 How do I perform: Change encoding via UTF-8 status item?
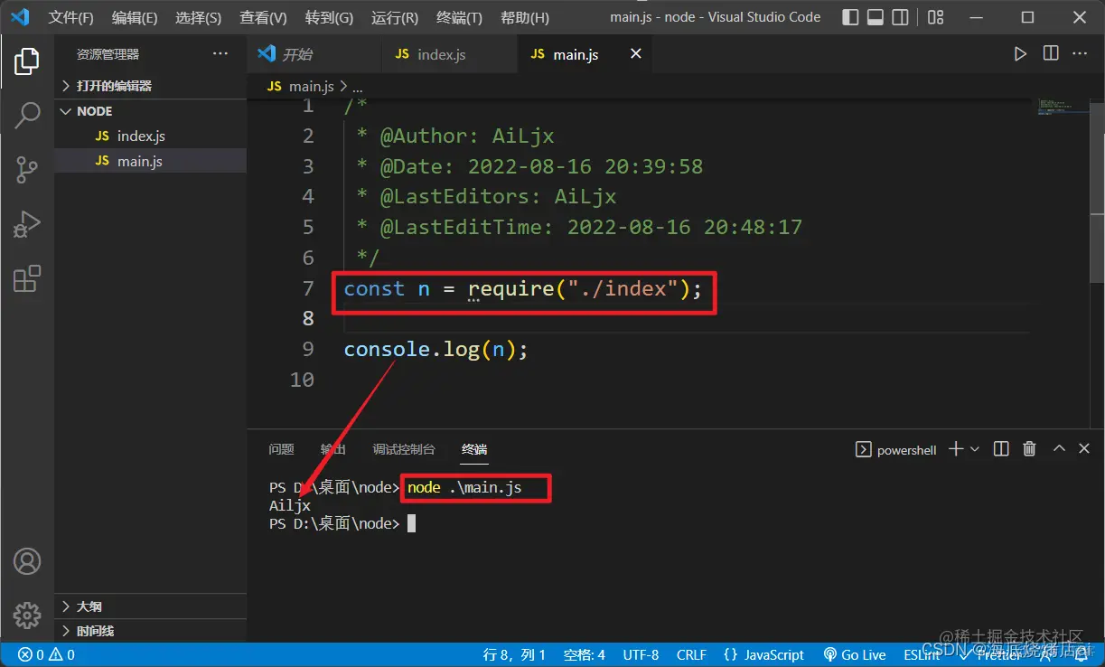641,655
